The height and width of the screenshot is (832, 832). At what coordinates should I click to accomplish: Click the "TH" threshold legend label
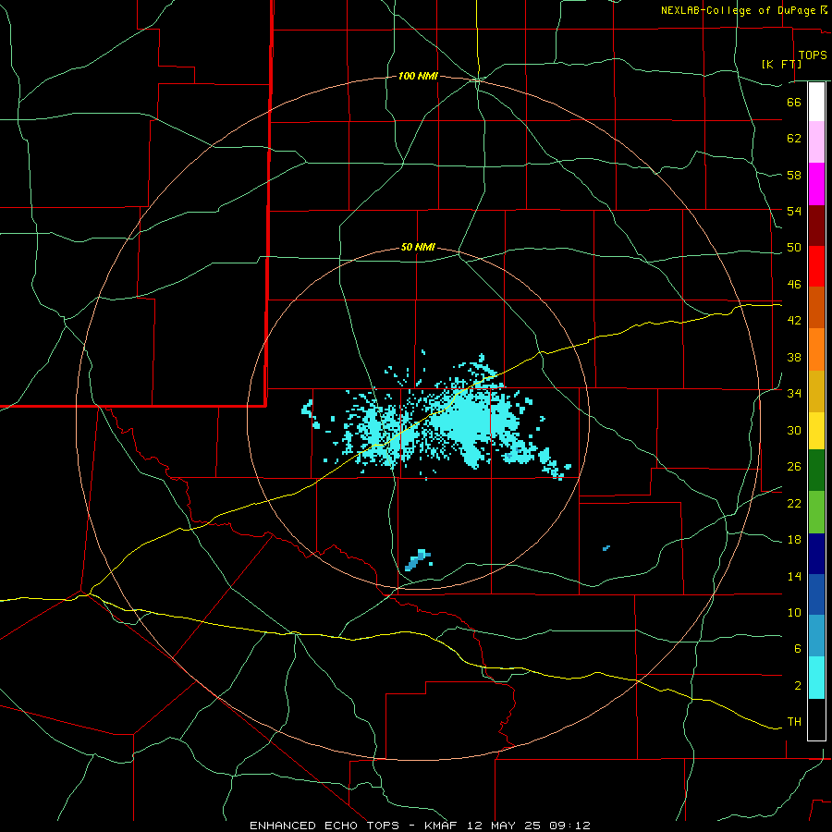[794, 722]
